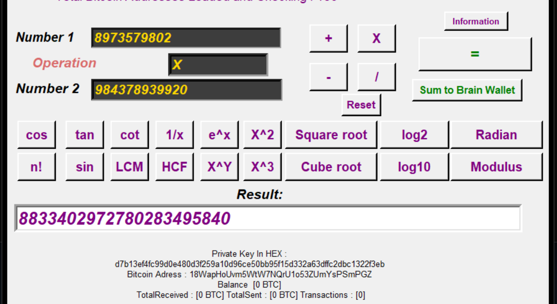Click the X^Y power button
557x304 pixels.
[x=219, y=167]
